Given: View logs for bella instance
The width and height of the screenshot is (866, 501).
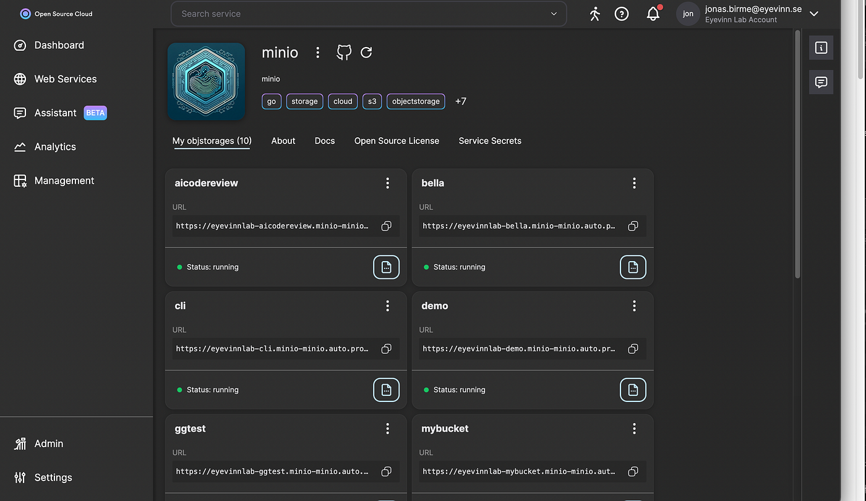Looking at the screenshot, I should click(x=633, y=267).
